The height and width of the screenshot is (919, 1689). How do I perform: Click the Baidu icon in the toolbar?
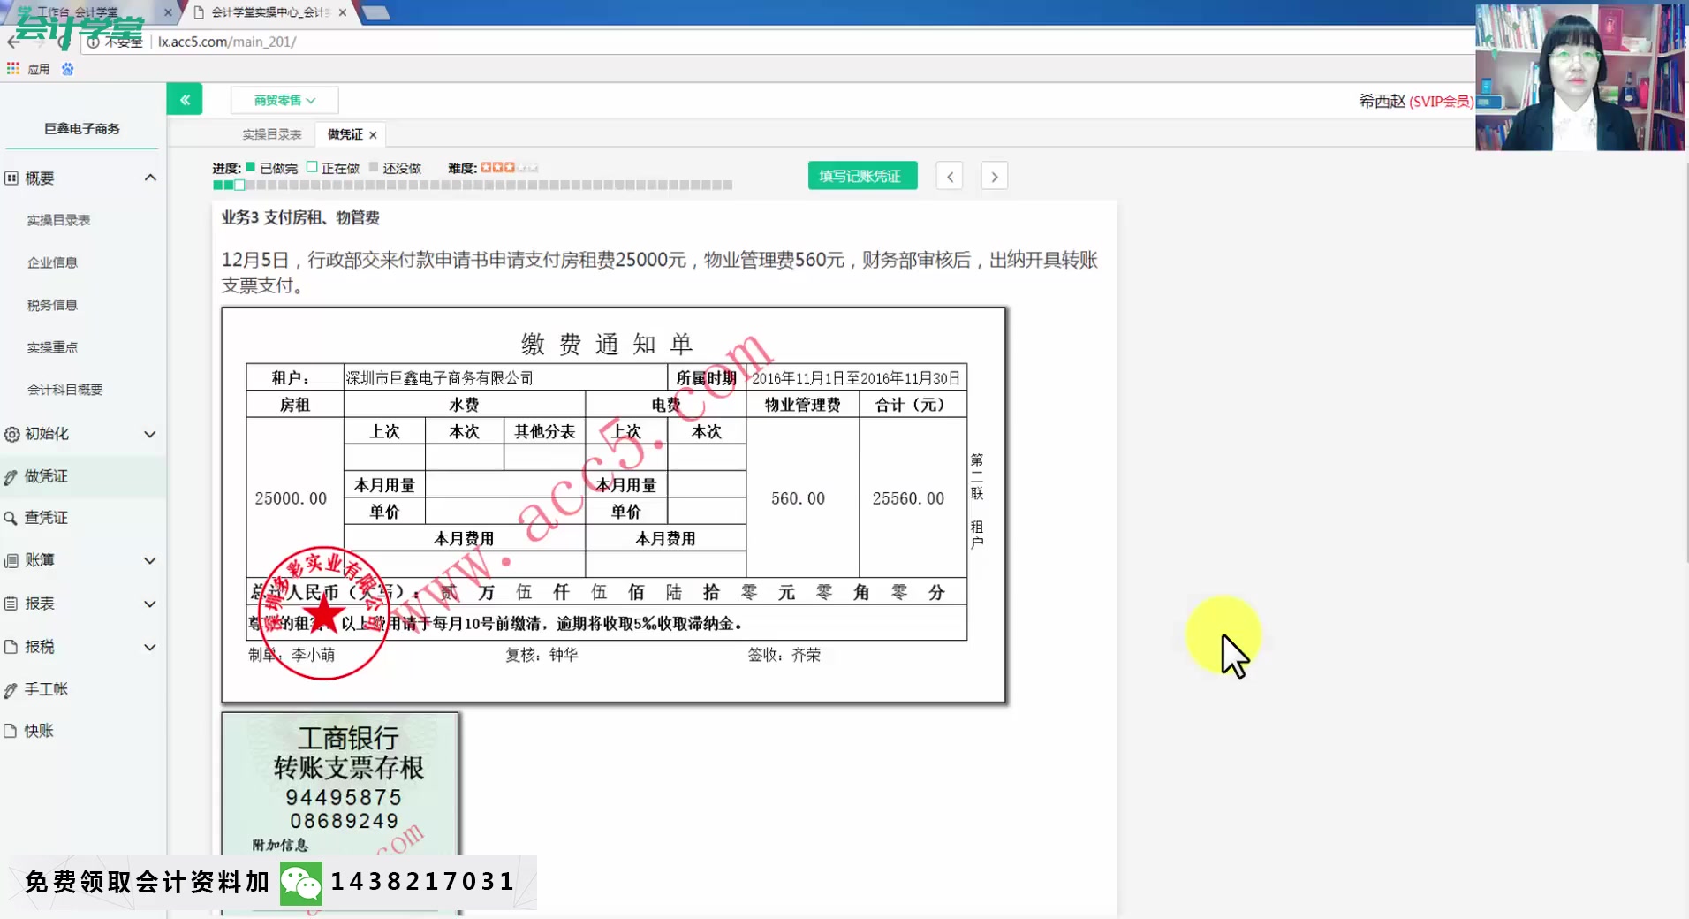pyautogui.click(x=68, y=68)
